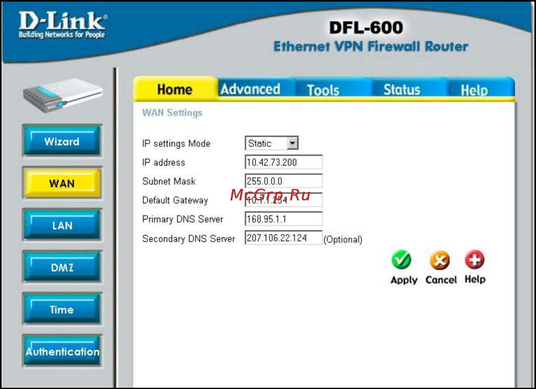Viewport: 536px width, 389px height.
Task: Open the IP settings Mode dropdown
Action: coord(272,143)
